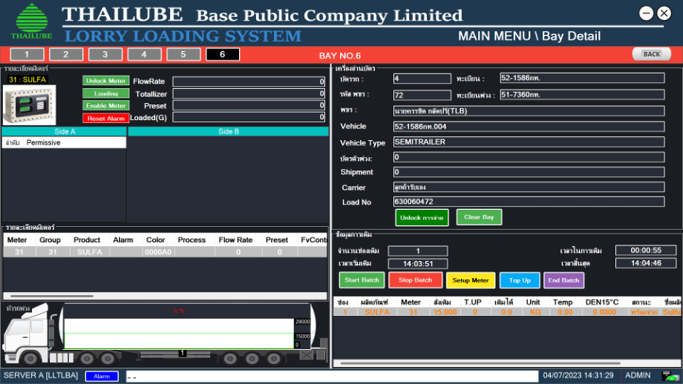Click the Unlock Meter button
Image resolution: width=683 pixels, height=384 pixels.
(x=106, y=81)
